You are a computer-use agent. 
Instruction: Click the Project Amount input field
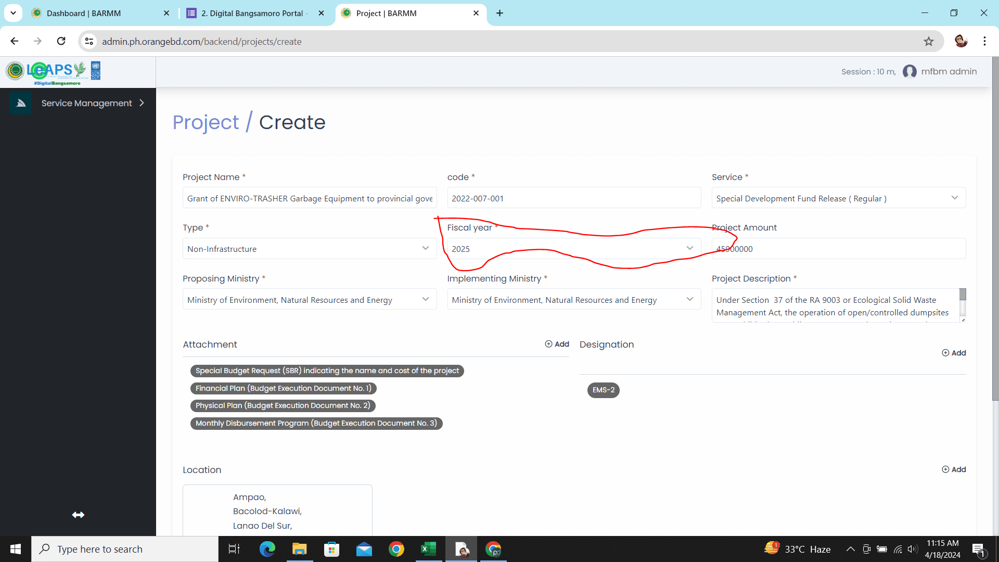[x=839, y=249]
